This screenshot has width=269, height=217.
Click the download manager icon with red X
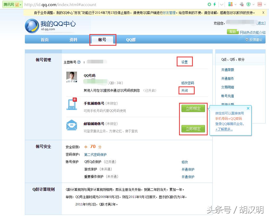coord(241,4)
